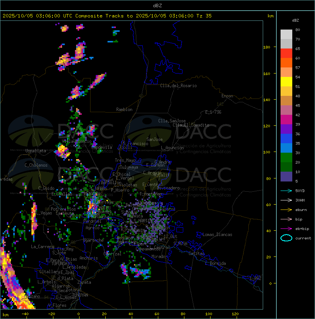Image resolution: width=315 pixels, height=319 pixels.
Task: Click the 'E_1-736' map label
Action: click(x=213, y=112)
